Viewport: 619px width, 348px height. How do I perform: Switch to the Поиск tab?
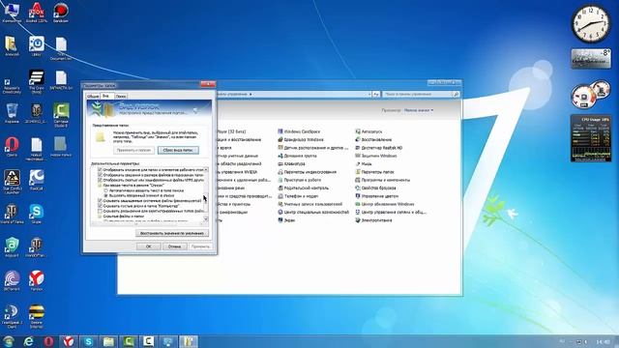[x=121, y=97]
